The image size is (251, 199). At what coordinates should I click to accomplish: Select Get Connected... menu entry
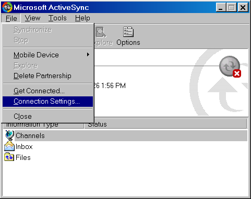tap(47, 91)
